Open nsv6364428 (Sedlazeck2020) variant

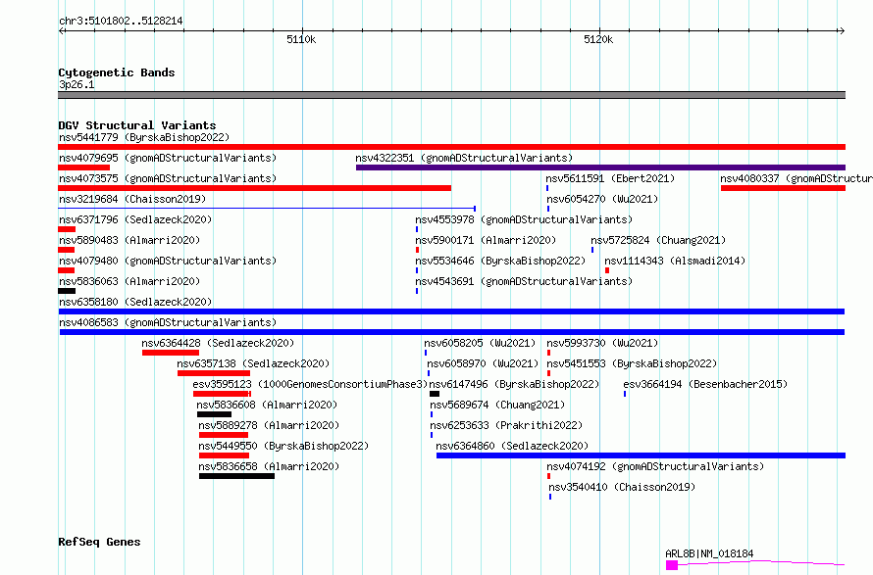218,343
